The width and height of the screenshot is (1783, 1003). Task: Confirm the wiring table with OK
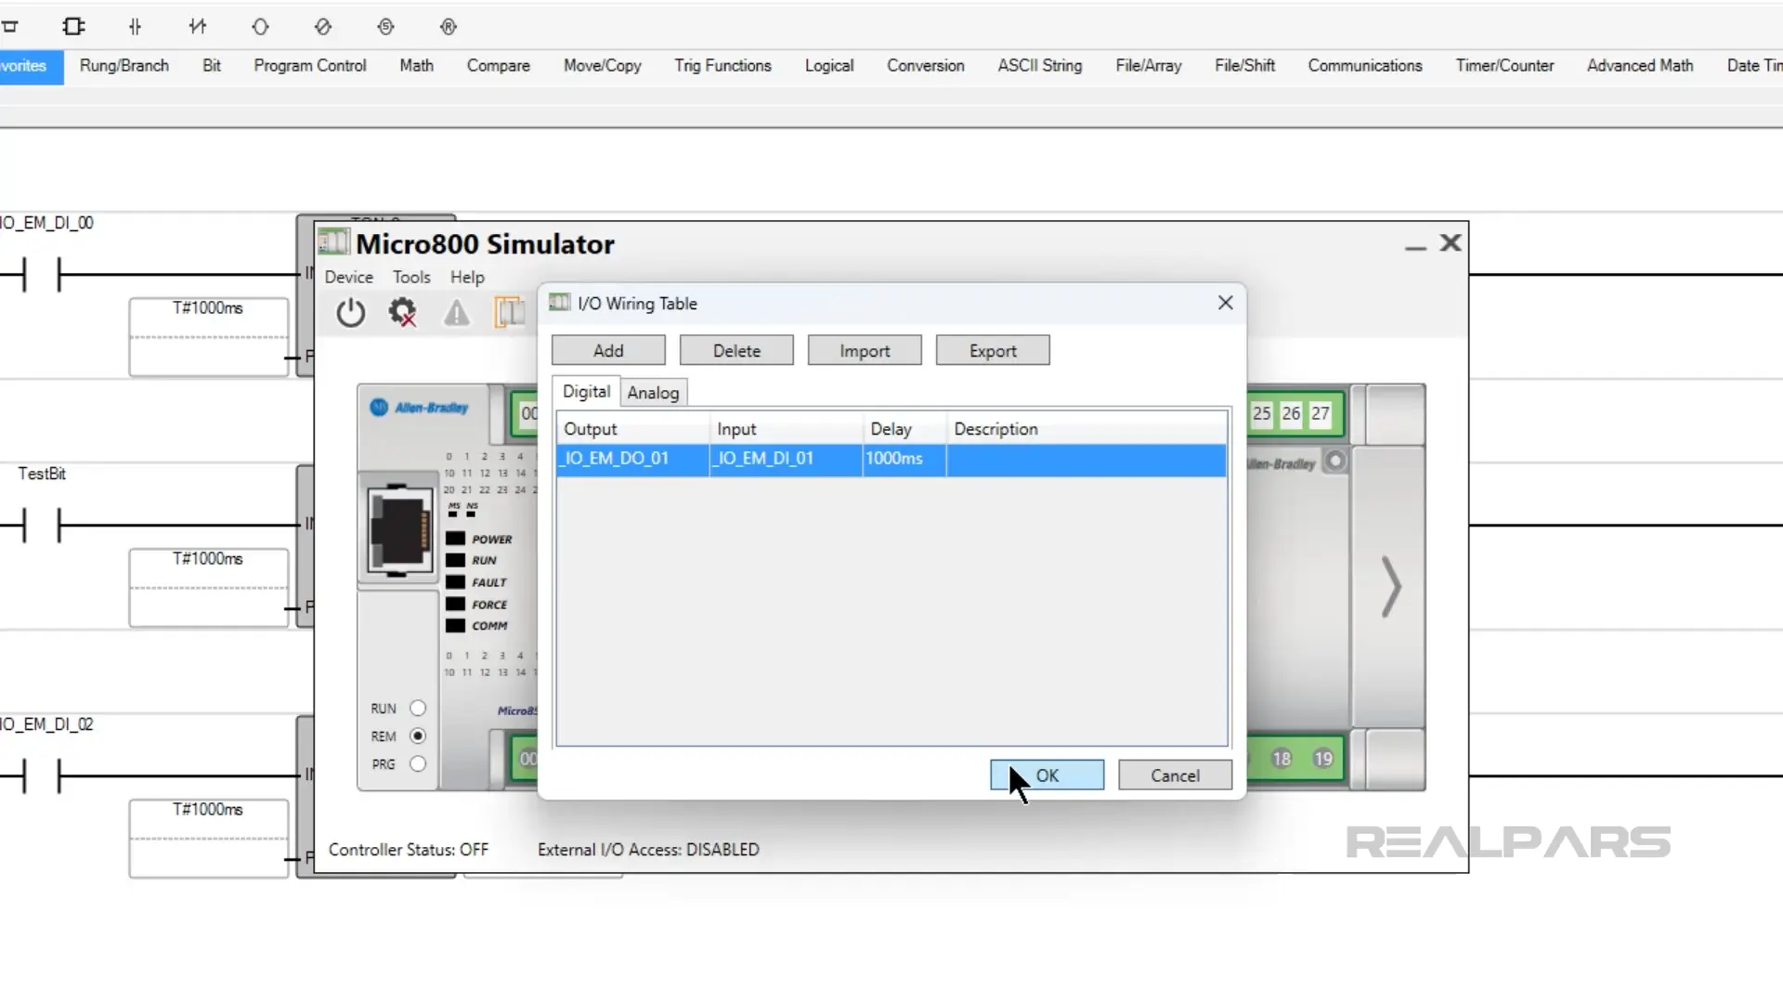(x=1047, y=775)
